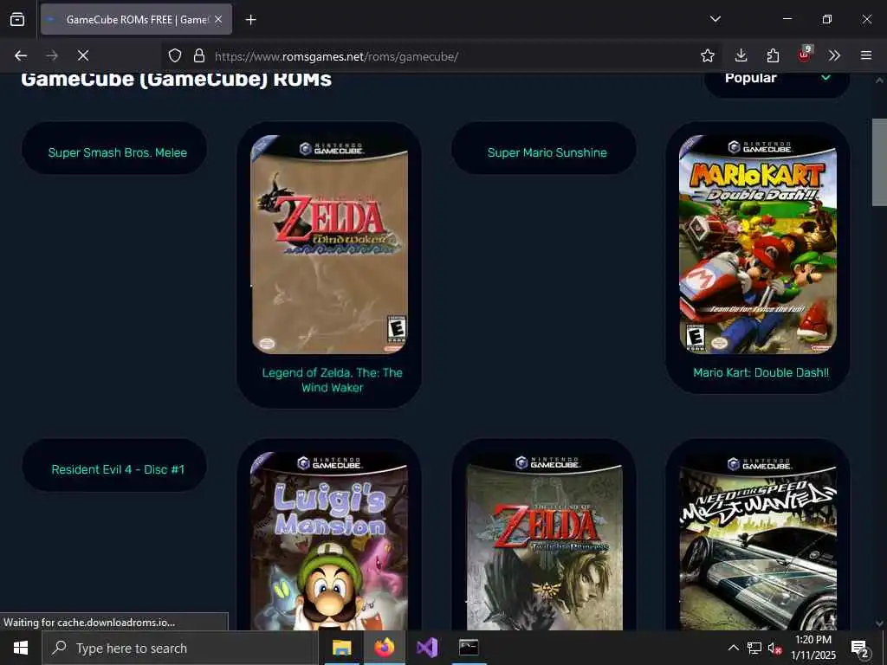This screenshot has height=665, width=887.
Task: Click the Luigi's Mansion cover art
Action: pyautogui.click(x=329, y=541)
